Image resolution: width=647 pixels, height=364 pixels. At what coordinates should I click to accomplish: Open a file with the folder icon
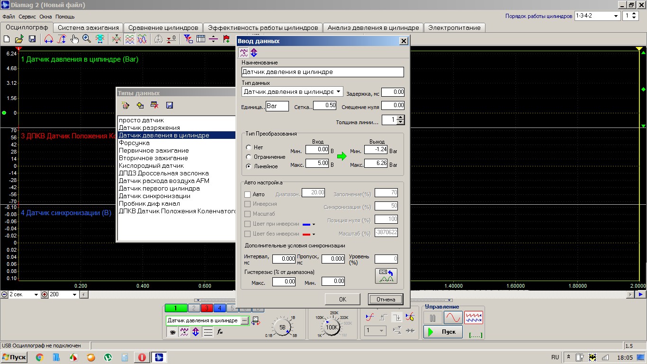click(19, 39)
